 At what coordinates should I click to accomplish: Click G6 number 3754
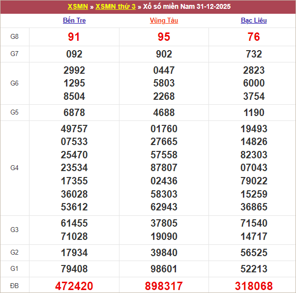pos(254,96)
